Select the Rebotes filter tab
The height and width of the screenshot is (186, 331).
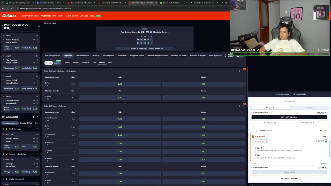[76, 63]
